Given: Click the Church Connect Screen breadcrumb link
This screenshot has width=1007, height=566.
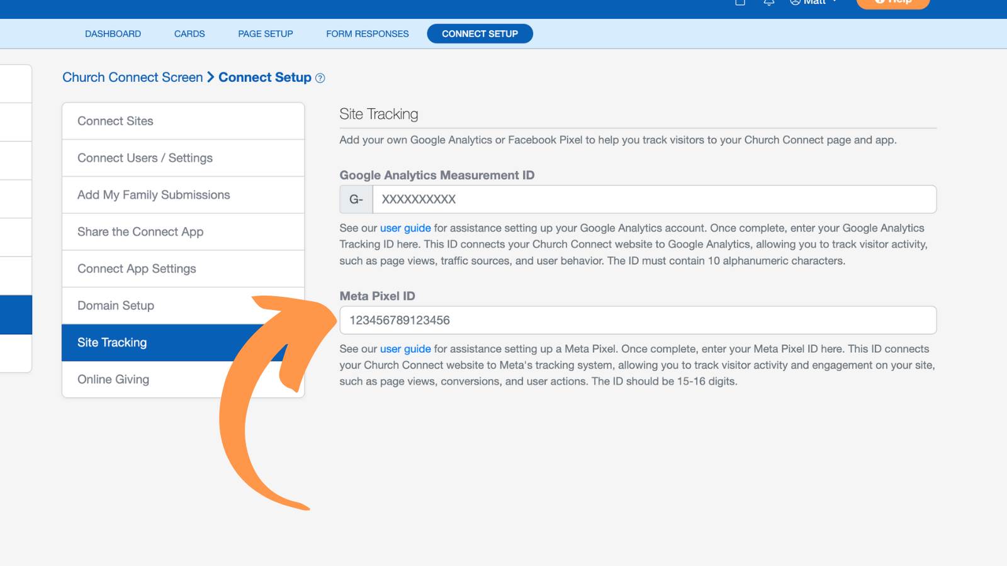Looking at the screenshot, I should pyautogui.click(x=132, y=77).
